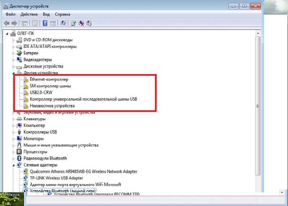The image size is (288, 206).
Task: Click the Disable device icon with down arrow
Action: click(x=89, y=23)
